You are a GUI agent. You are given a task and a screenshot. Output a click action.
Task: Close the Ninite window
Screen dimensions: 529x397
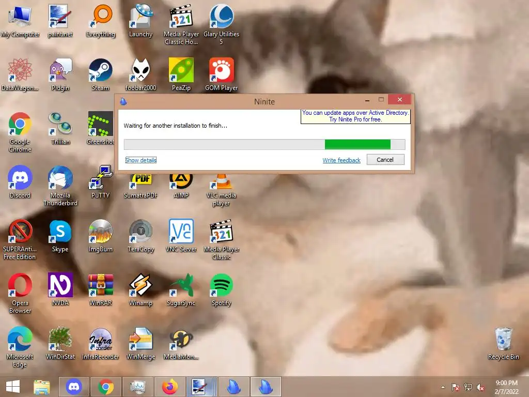coord(399,100)
